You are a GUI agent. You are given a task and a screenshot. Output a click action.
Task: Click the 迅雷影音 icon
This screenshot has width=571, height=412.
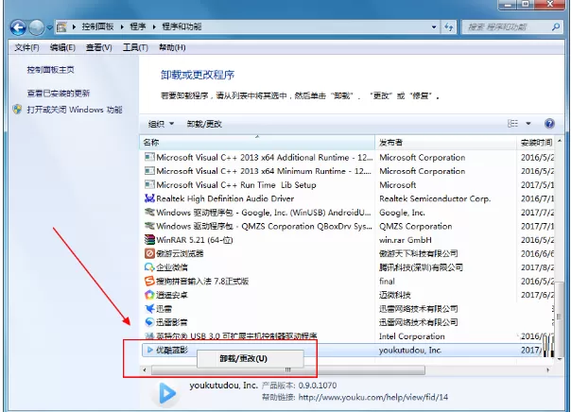click(x=149, y=322)
